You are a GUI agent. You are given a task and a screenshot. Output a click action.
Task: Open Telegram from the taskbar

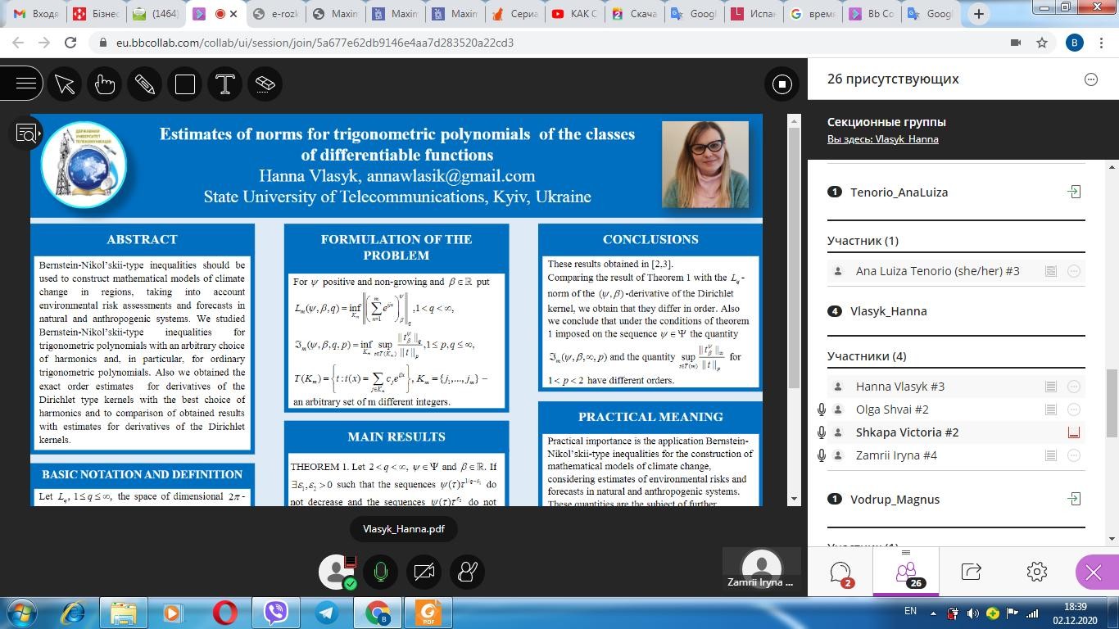click(x=327, y=613)
